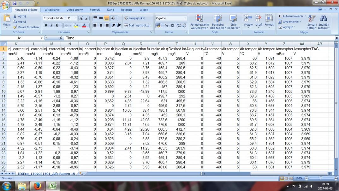Viewport: 339px width, 191px height.
Task: Open Wstawianie tab
Action: (x=52, y=10)
